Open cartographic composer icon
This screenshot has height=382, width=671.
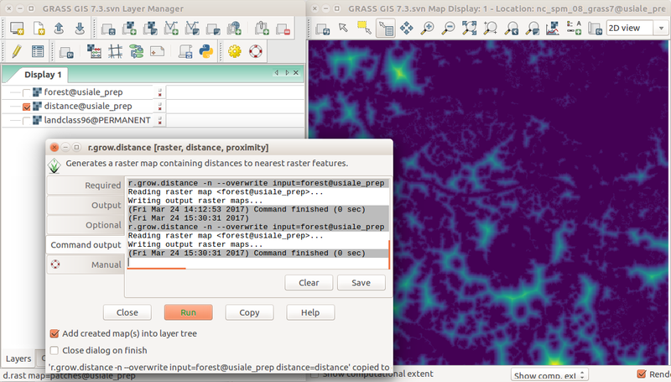(157, 51)
